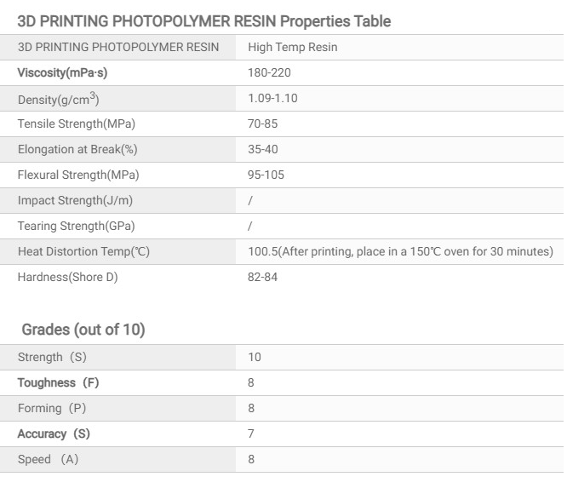Viewport: 567px width, 488px height.
Task: Click the Tearing Strength(GPa) label
Action: 77,226
